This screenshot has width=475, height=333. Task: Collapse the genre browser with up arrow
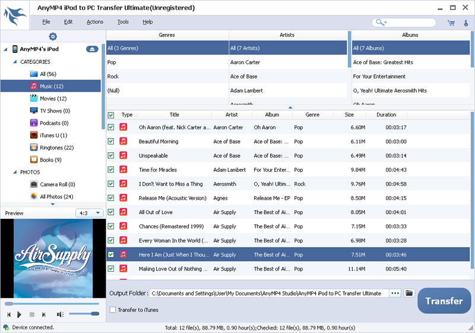[290, 108]
